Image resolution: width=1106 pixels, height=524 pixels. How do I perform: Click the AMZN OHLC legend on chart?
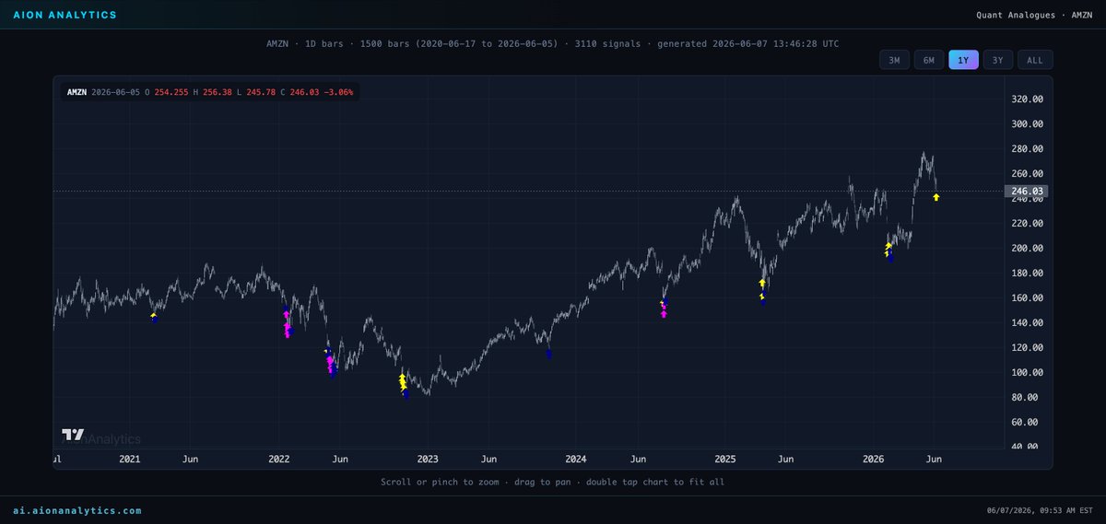210,92
